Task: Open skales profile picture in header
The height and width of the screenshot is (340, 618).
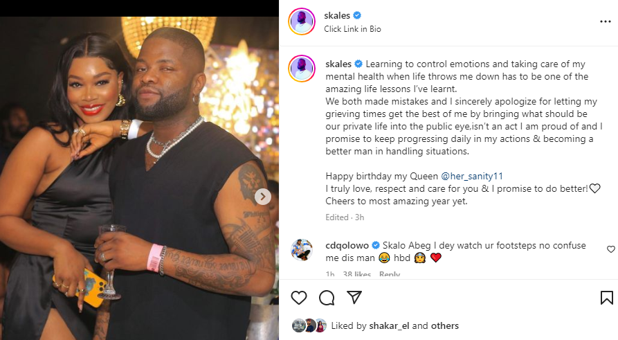Action: pyautogui.click(x=302, y=21)
